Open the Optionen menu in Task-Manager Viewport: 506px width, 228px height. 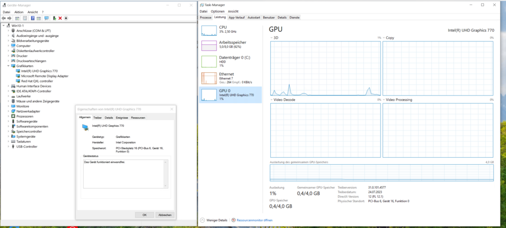(x=218, y=11)
